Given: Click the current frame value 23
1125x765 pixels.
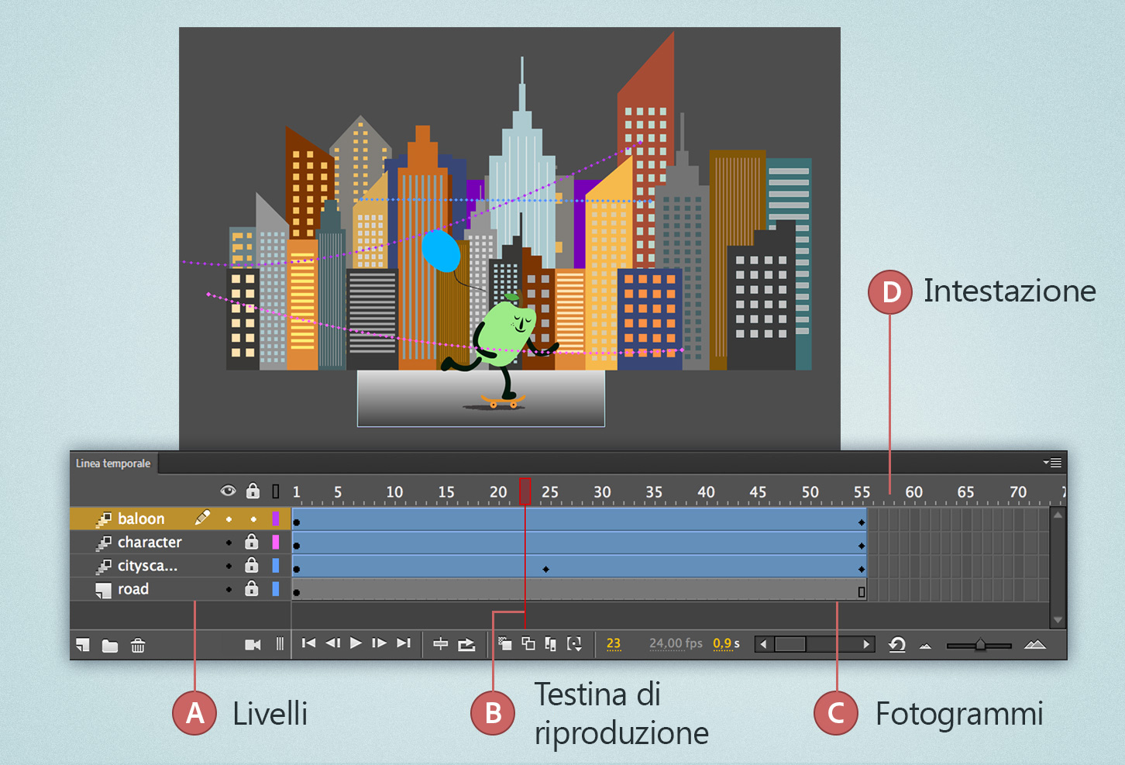Looking at the screenshot, I should (x=614, y=643).
